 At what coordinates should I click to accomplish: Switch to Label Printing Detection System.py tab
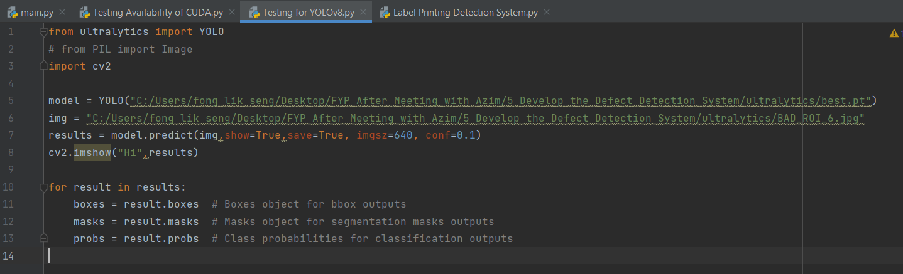465,12
